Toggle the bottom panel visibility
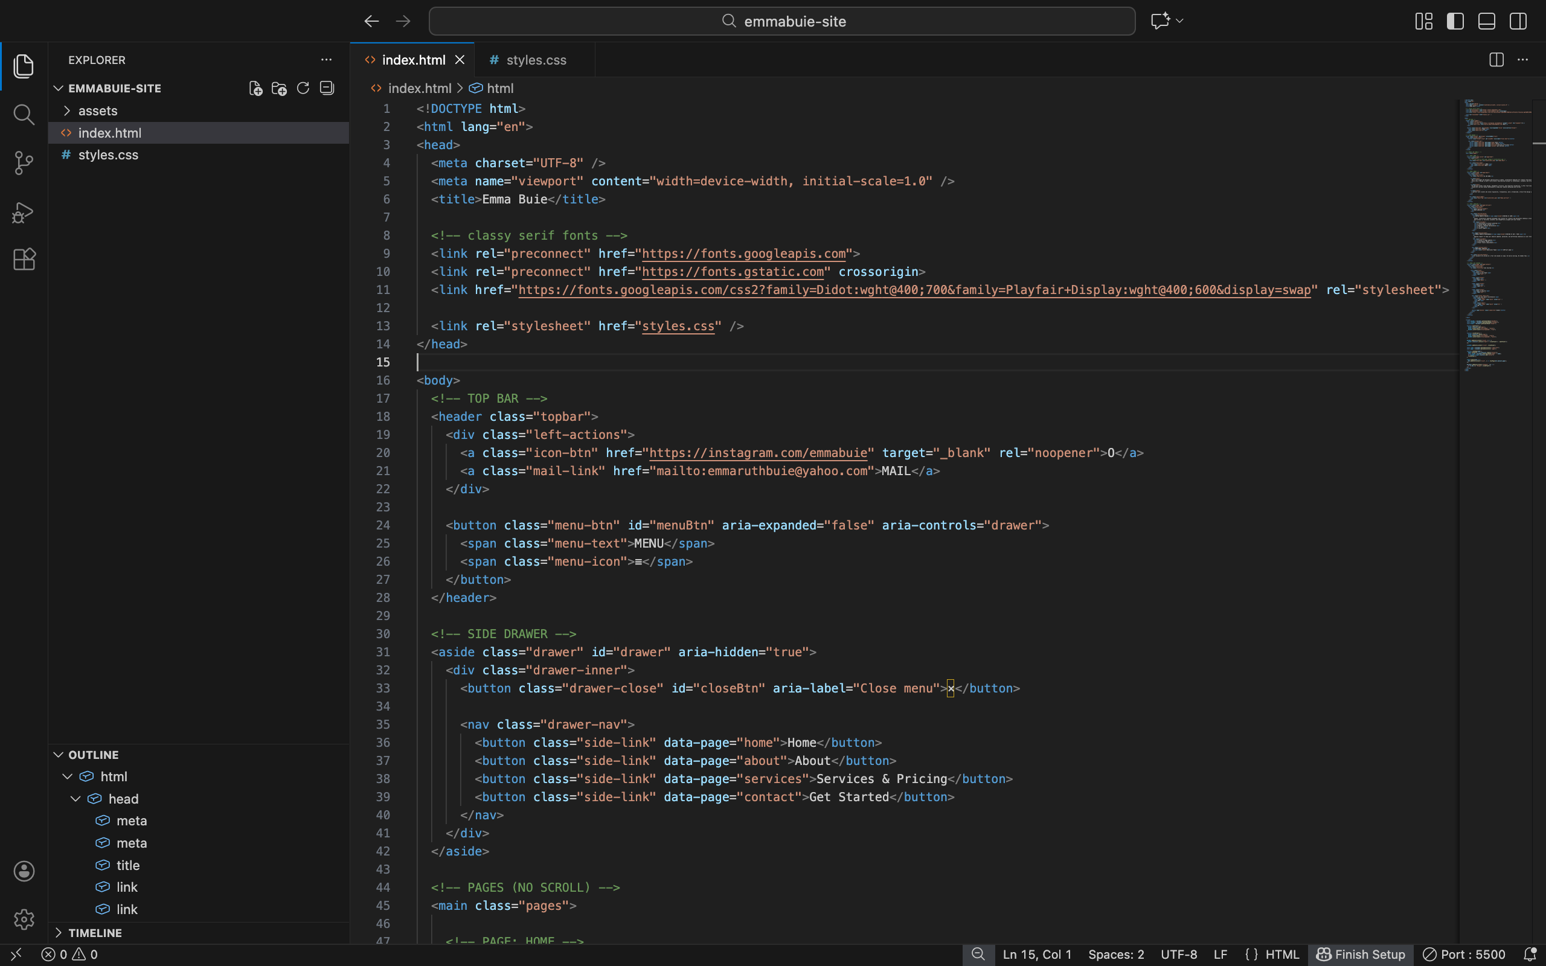This screenshot has height=966, width=1546. point(1487,21)
